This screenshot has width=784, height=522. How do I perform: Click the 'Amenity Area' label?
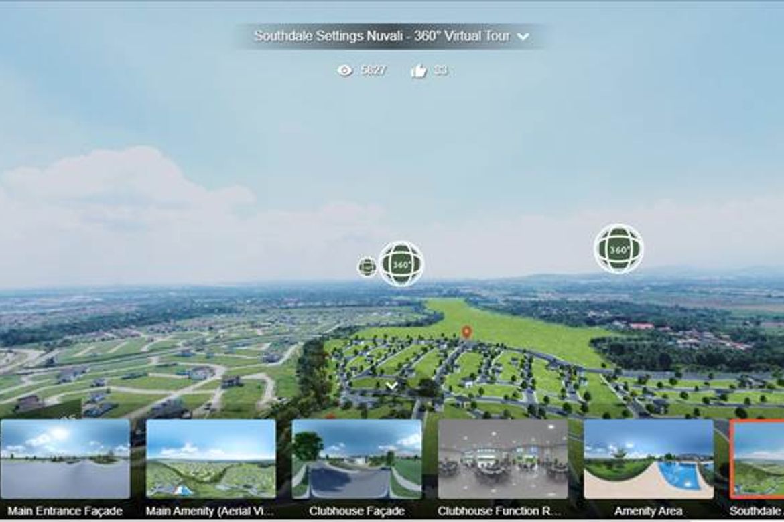coord(648,511)
